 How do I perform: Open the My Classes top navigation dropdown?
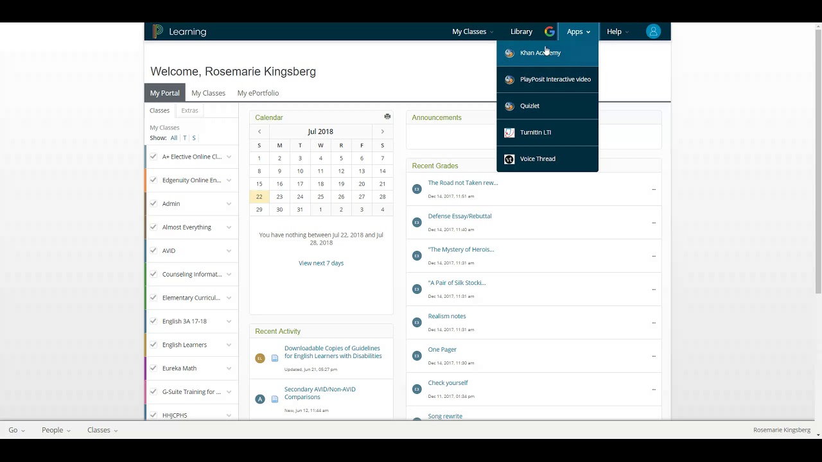pyautogui.click(x=473, y=31)
